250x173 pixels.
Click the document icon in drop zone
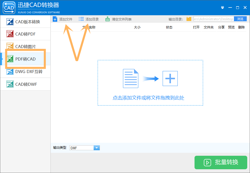point(131,78)
